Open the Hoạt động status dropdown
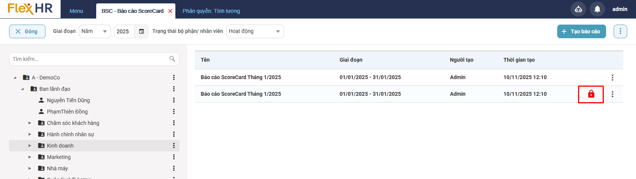This screenshot has width=636, height=179. (255, 31)
